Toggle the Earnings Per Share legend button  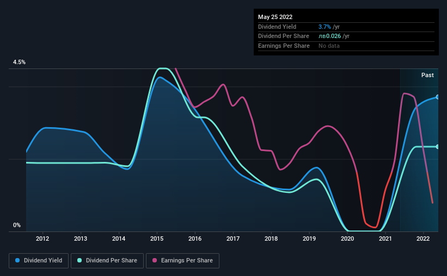pyautogui.click(x=182, y=261)
